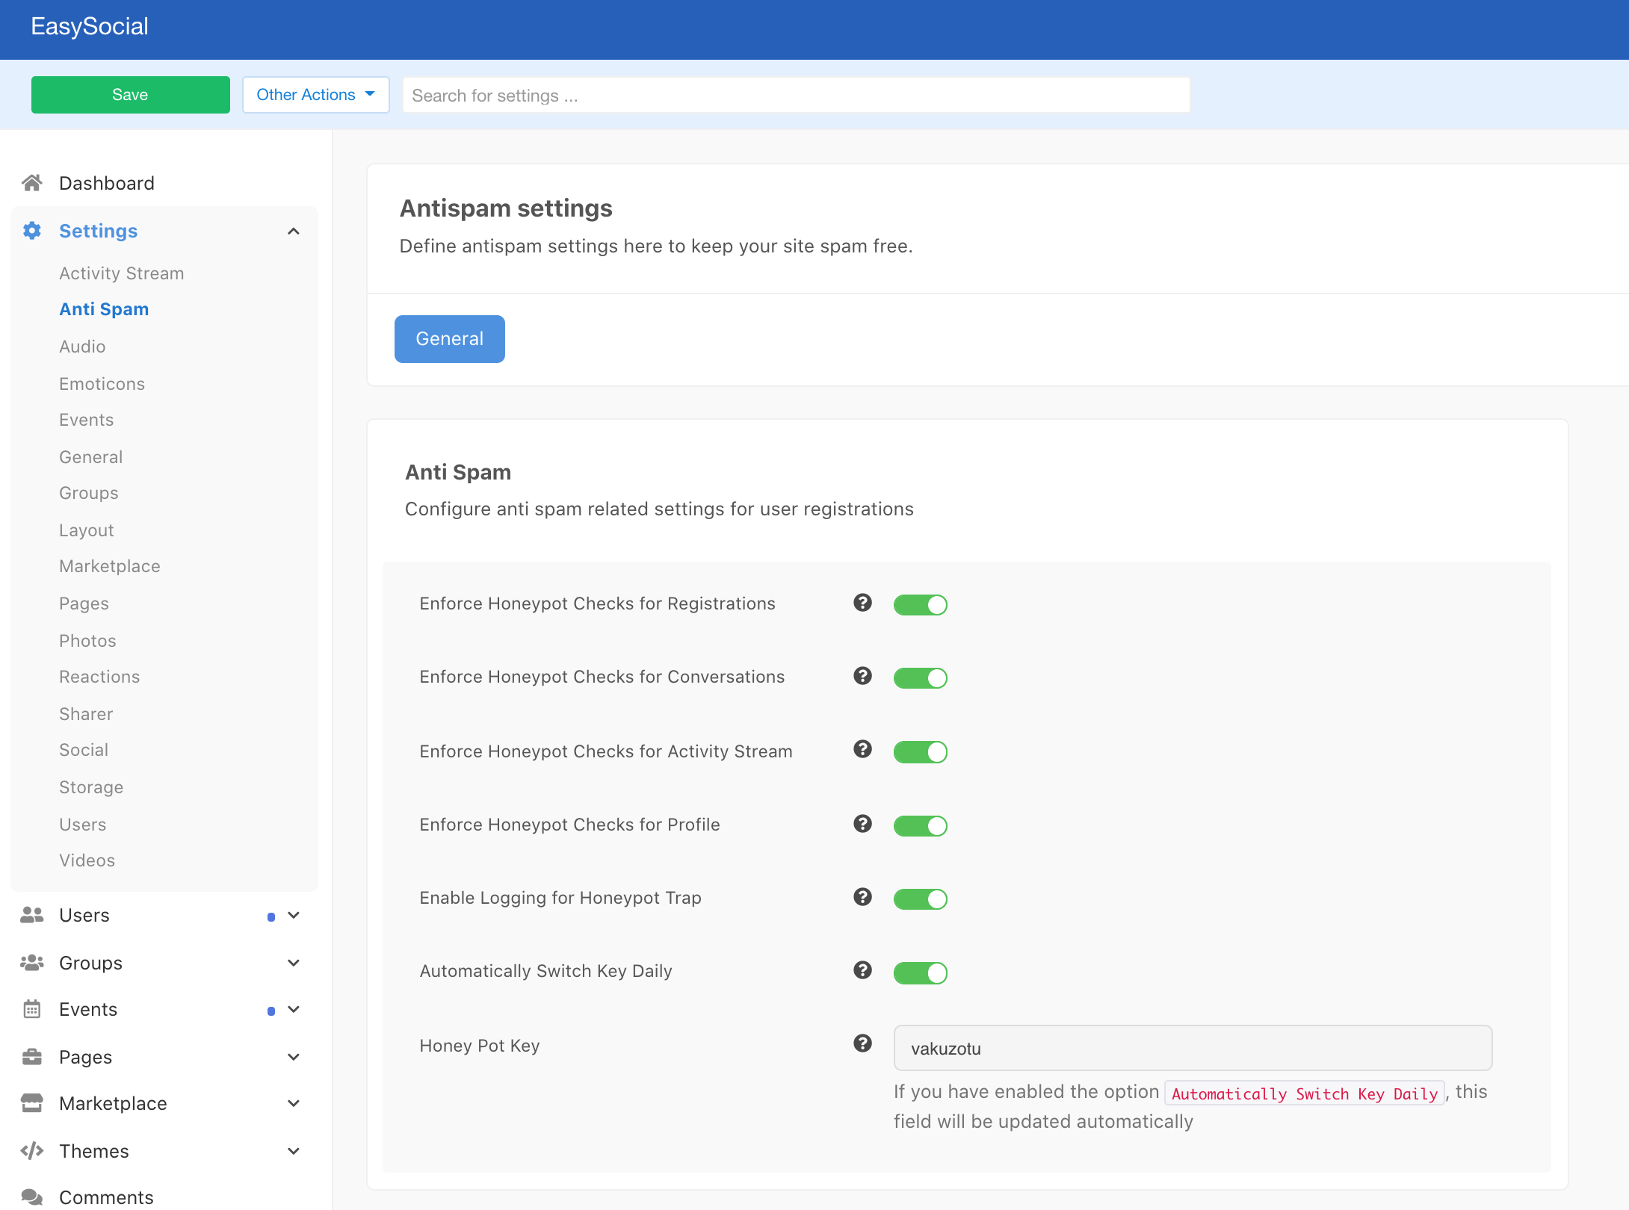Click the Dashboard home icon
Image resolution: width=1629 pixels, height=1210 pixels.
(31, 183)
